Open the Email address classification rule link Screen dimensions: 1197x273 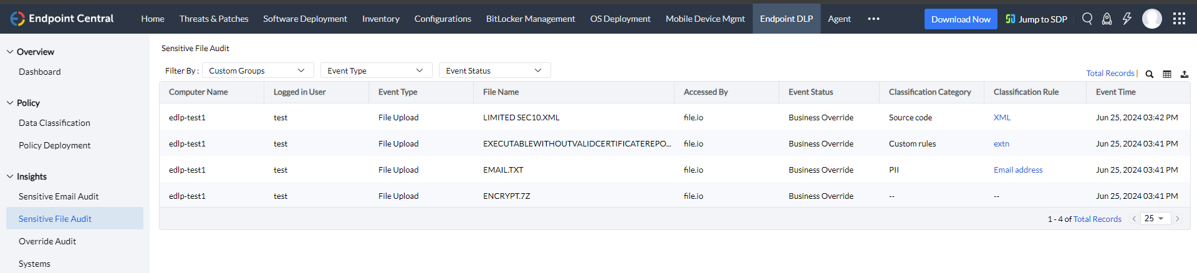[x=1017, y=170]
